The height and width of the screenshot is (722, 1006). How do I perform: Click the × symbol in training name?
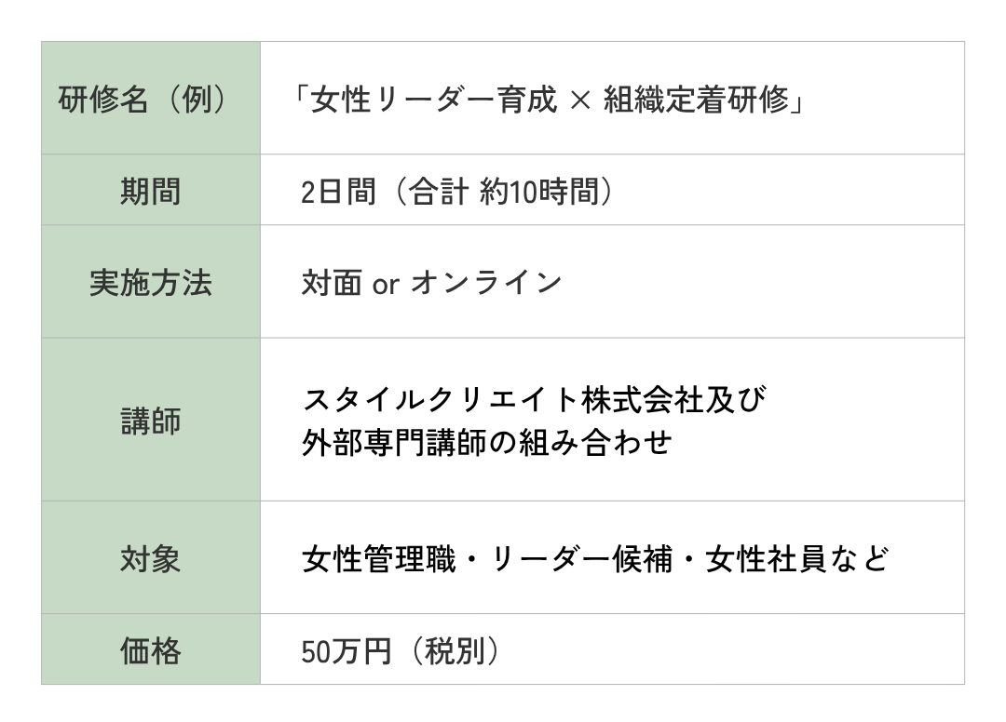click(x=579, y=99)
